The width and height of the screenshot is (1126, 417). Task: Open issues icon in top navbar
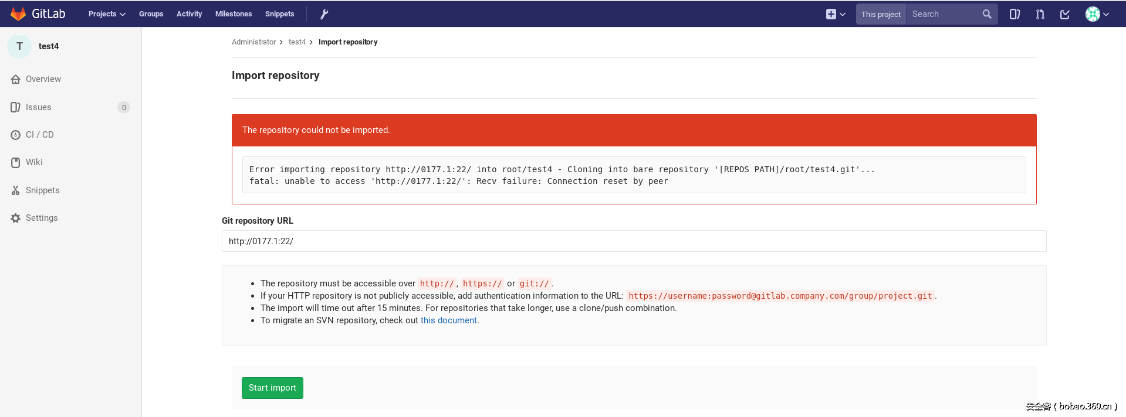pyautogui.click(x=1015, y=14)
